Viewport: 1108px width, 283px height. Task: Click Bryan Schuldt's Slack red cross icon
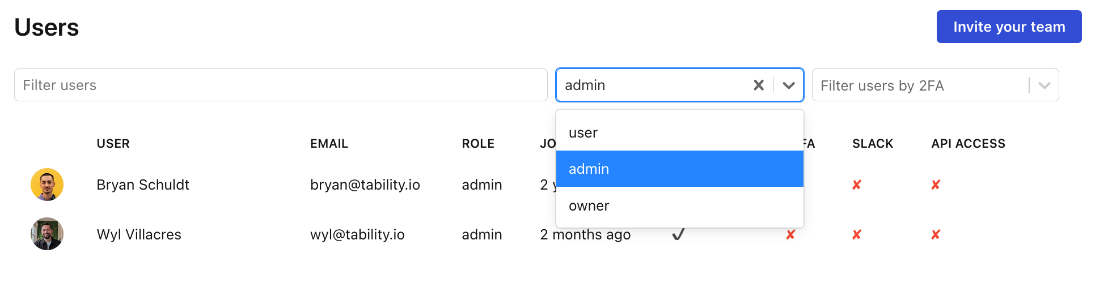(x=857, y=185)
